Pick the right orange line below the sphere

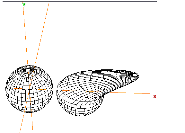[32, 123]
